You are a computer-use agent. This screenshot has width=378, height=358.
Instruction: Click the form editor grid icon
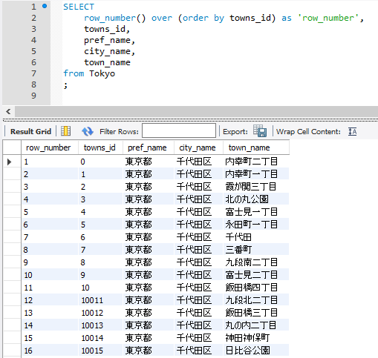point(65,131)
